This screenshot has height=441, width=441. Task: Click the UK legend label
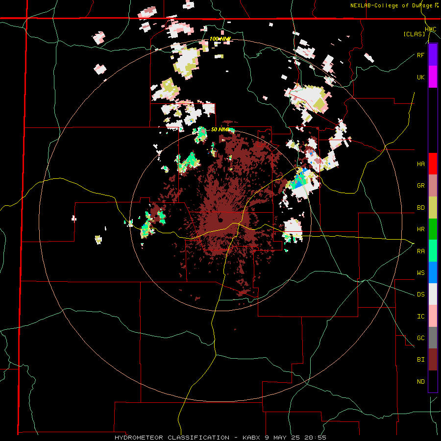click(420, 77)
